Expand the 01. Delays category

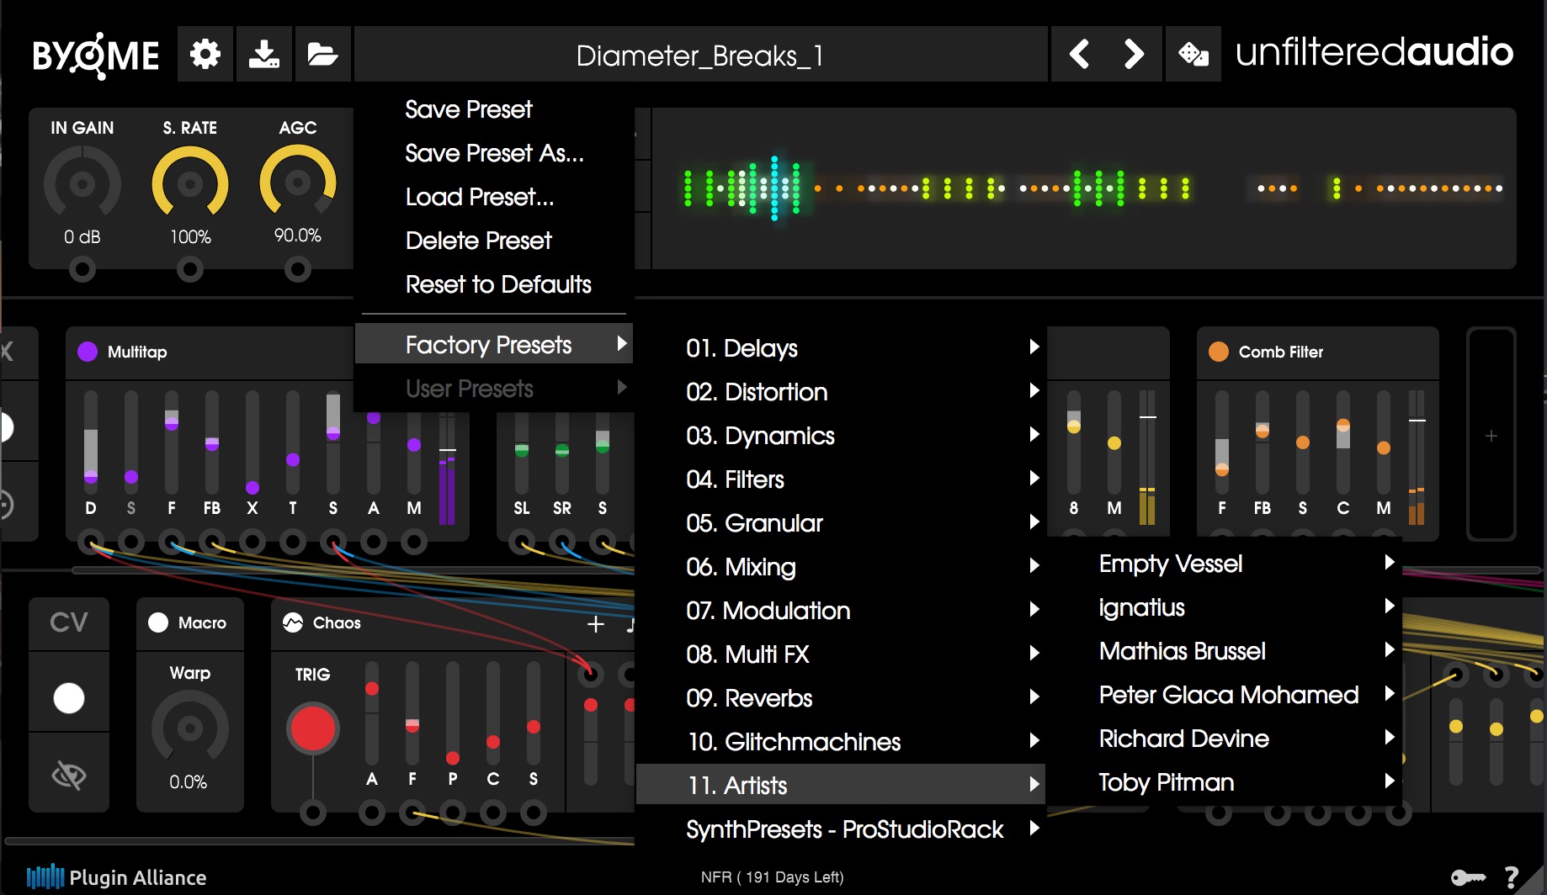pos(841,347)
